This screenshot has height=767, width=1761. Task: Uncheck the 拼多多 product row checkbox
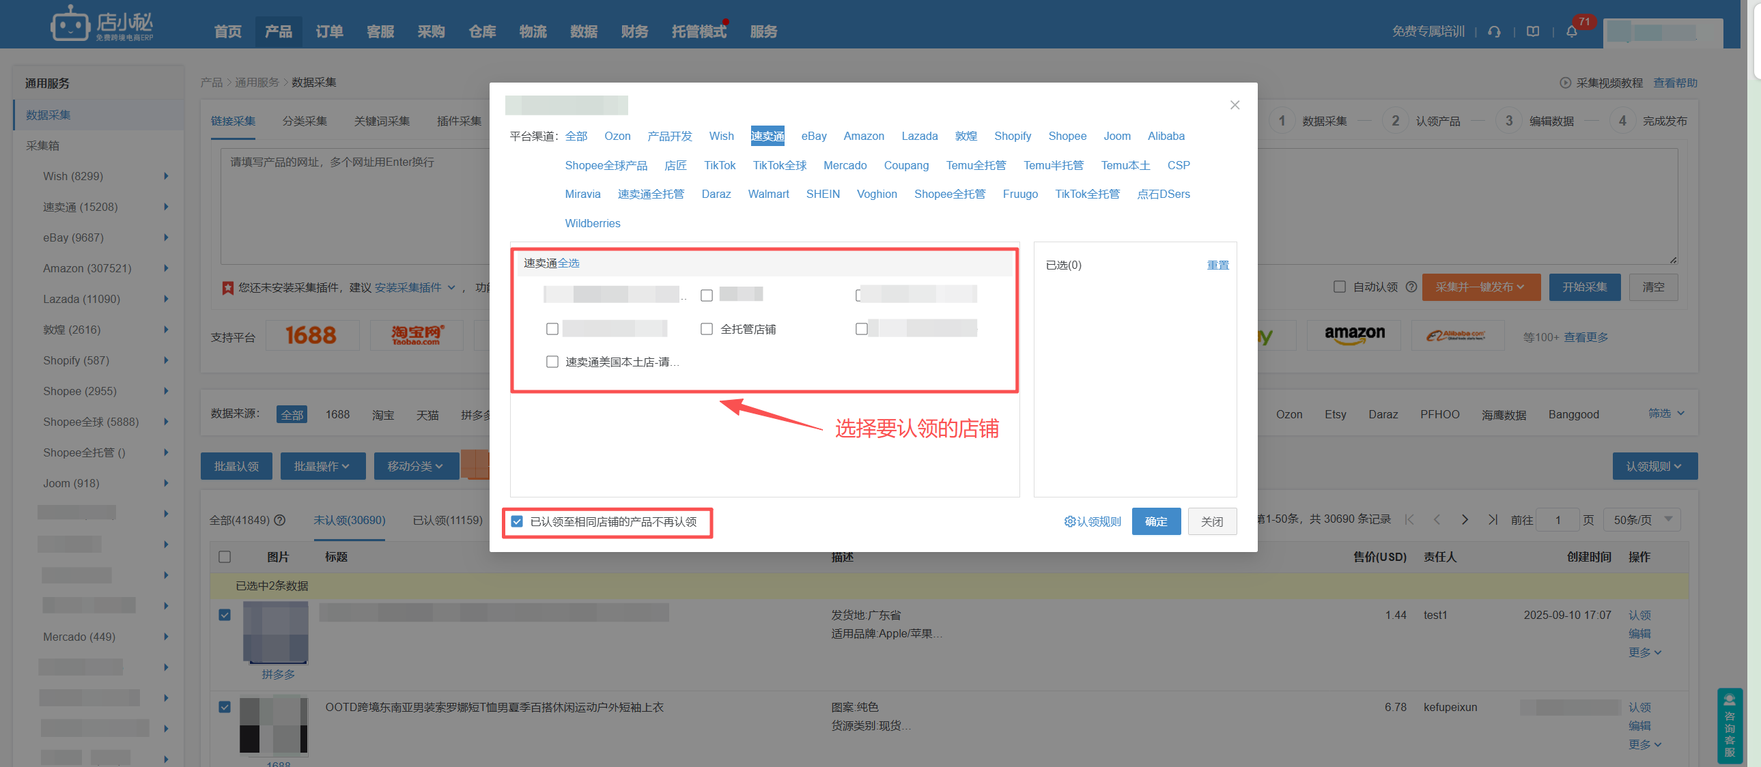[x=224, y=615]
